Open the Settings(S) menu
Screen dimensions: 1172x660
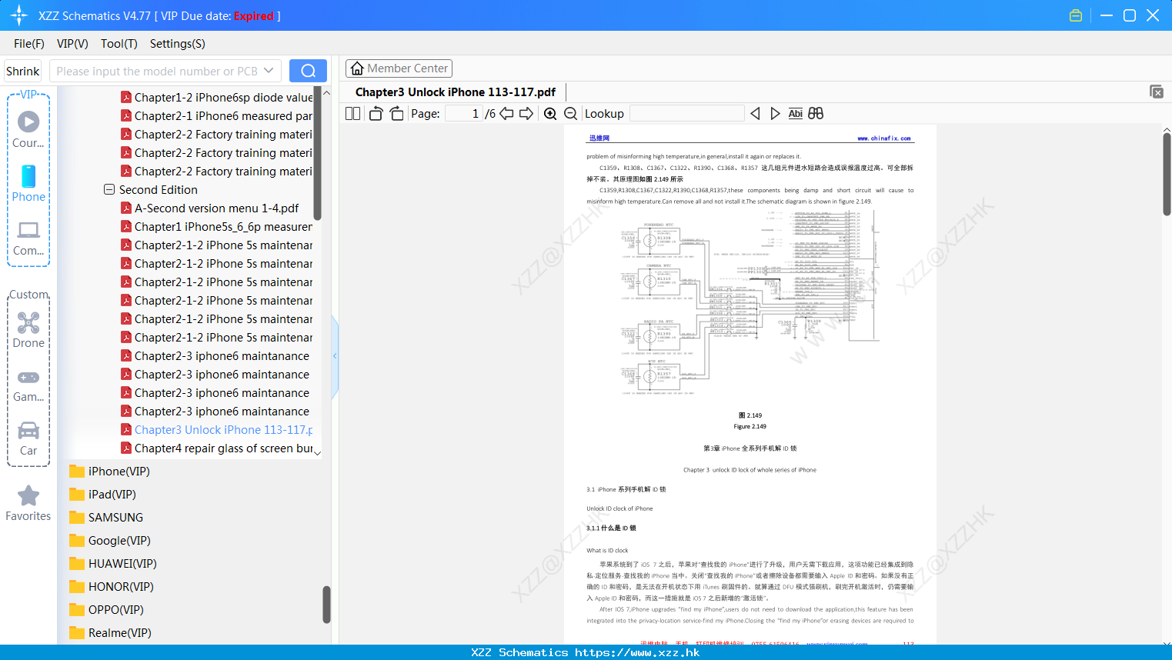click(x=178, y=44)
